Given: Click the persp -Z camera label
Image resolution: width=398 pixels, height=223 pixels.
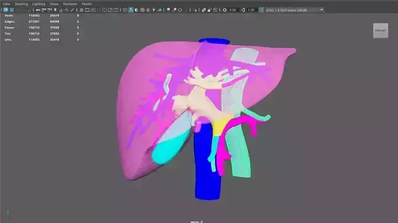Looking at the screenshot, I should click(x=197, y=221).
